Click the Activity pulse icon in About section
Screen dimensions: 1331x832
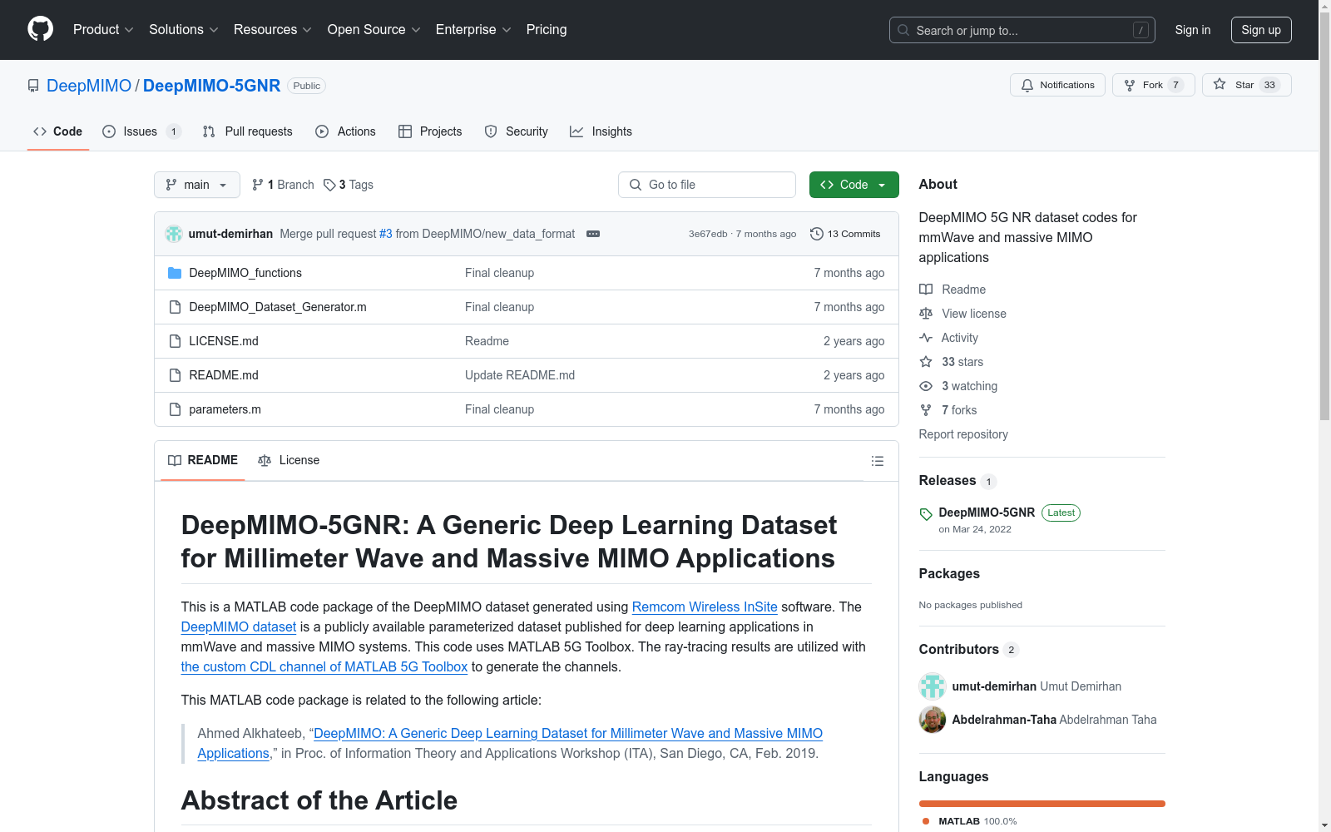click(x=926, y=338)
